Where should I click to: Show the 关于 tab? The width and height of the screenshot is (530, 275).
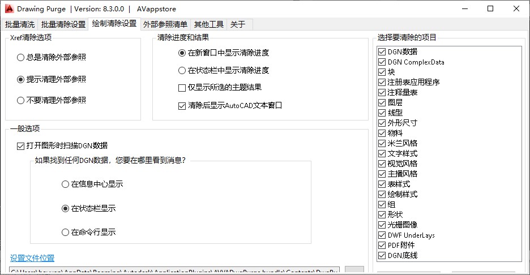point(238,24)
